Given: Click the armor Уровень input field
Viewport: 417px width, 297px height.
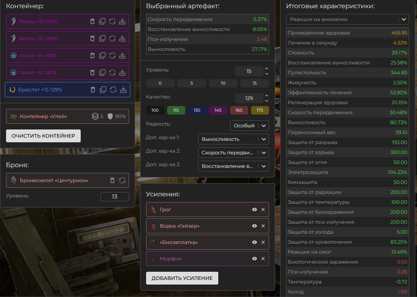Looking at the screenshot, I should 114,196.
